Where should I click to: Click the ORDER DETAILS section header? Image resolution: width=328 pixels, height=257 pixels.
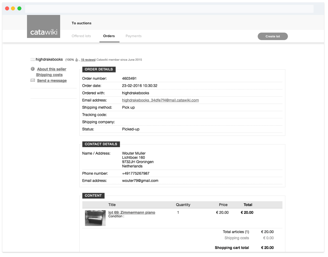[x=99, y=69]
